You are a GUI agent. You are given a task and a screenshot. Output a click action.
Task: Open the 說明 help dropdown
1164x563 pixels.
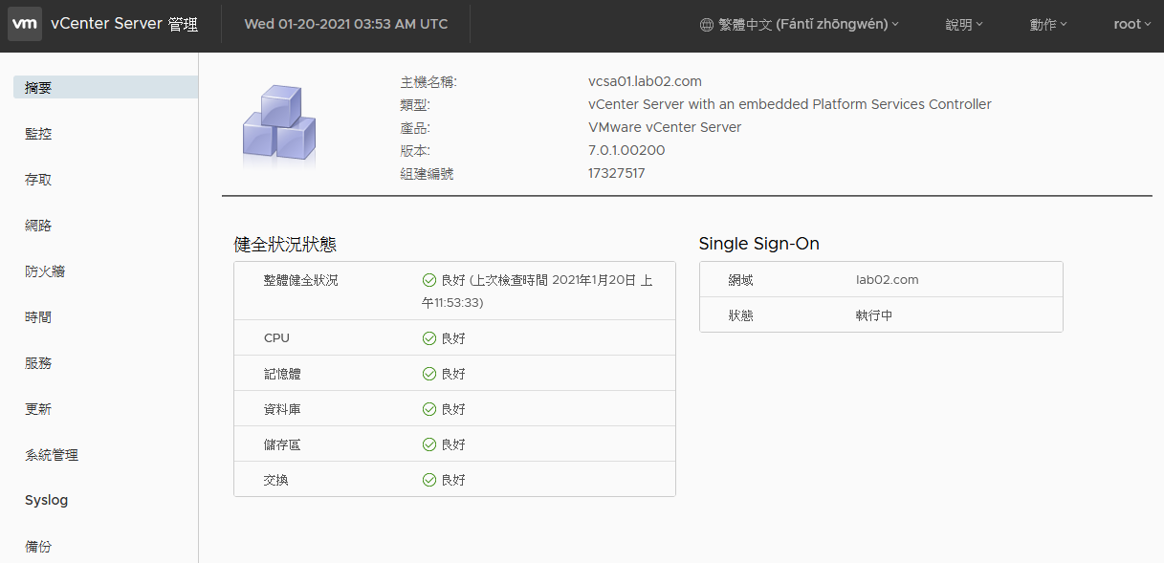[964, 25]
